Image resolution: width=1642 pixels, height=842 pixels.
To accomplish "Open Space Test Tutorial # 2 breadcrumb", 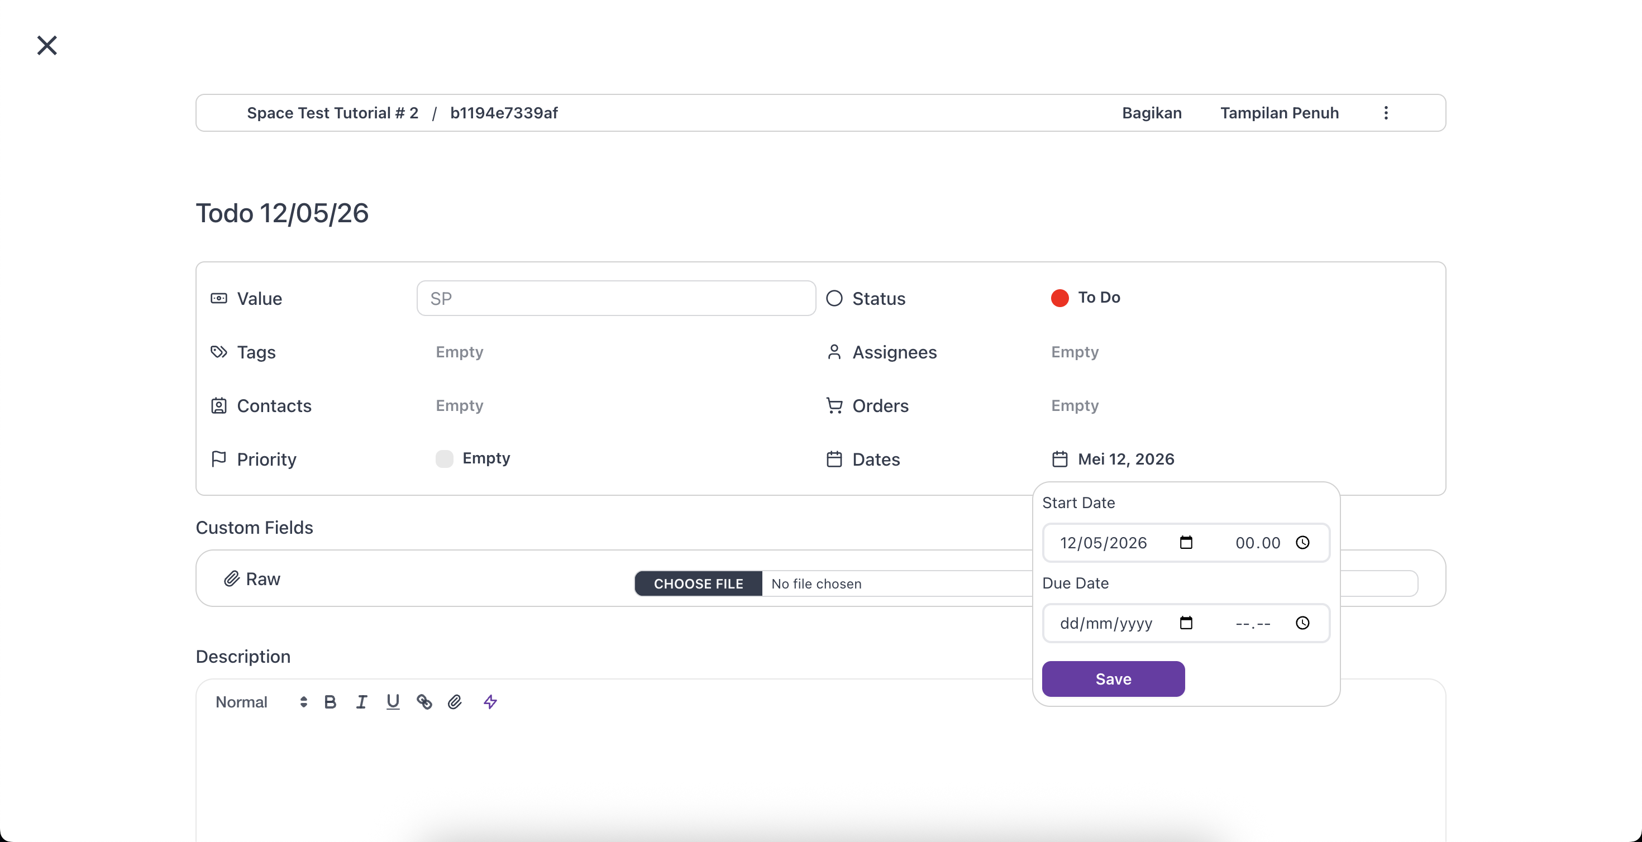I will (332, 113).
